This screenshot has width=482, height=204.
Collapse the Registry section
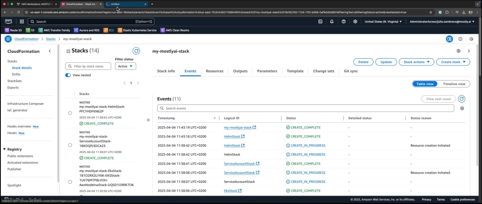(4, 149)
